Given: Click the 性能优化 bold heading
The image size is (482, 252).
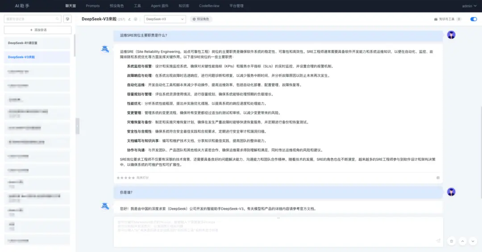Looking at the screenshot, I should 134,103.
